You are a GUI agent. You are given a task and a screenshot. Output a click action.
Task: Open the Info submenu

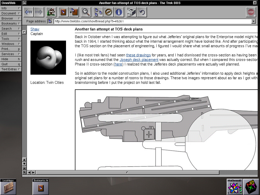(x=11, y=8)
